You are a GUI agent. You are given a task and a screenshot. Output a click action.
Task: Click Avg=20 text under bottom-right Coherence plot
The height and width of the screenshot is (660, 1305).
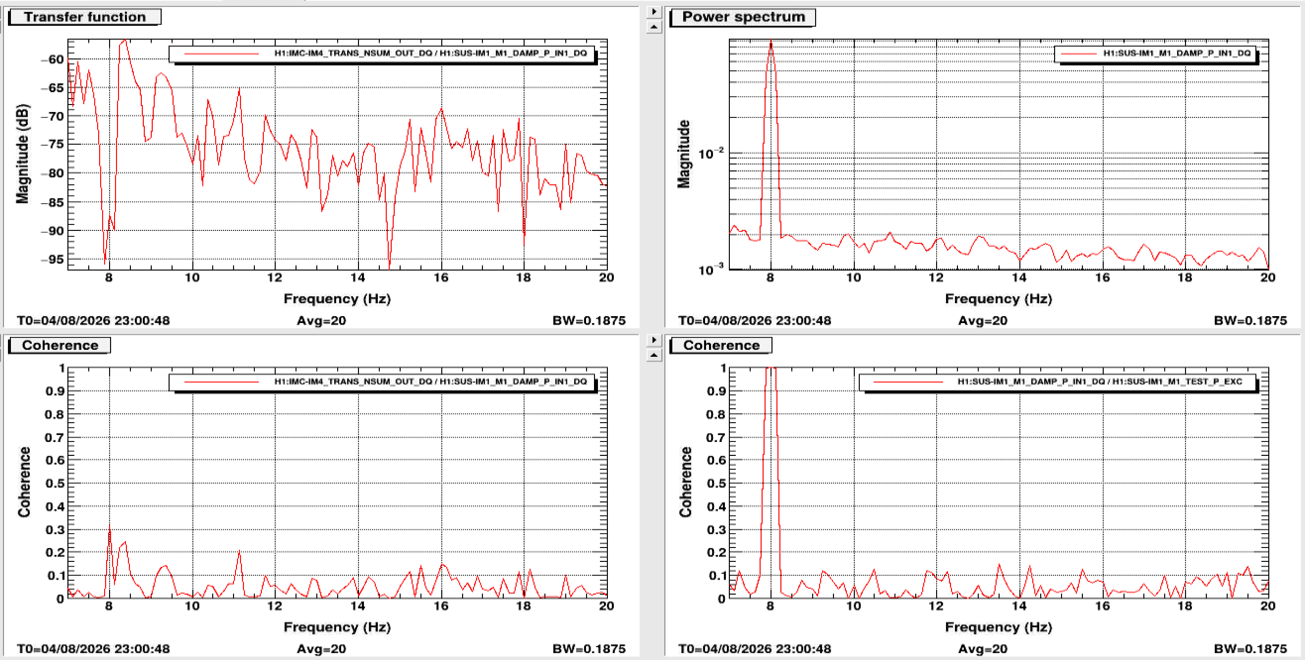click(982, 649)
